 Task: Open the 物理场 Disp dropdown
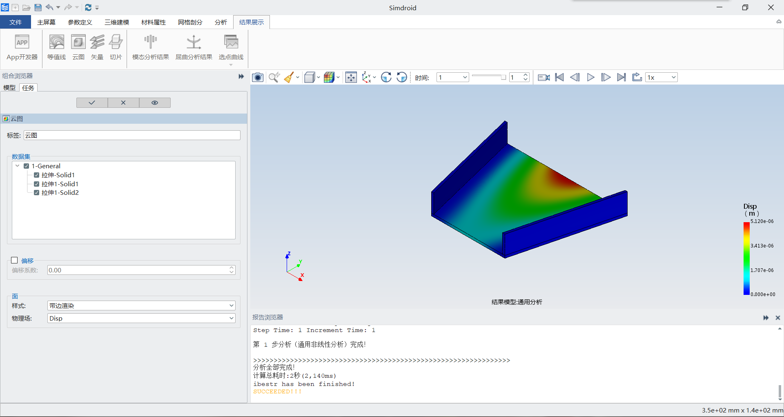tap(141, 318)
